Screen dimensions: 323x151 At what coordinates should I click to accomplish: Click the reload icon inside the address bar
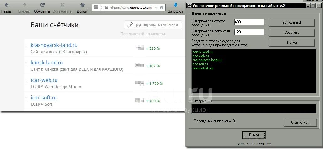coord(162,8)
